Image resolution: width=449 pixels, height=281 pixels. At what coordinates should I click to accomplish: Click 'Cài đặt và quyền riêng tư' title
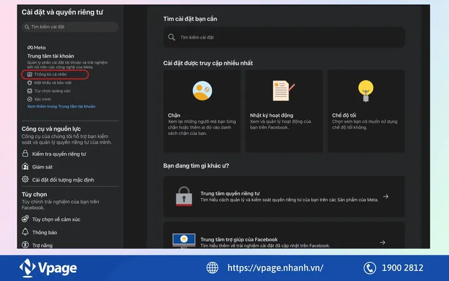pyautogui.click(x=62, y=12)
